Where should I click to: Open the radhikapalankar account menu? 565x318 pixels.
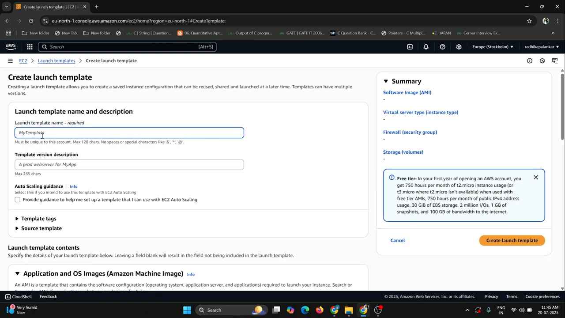coord(541,46)
